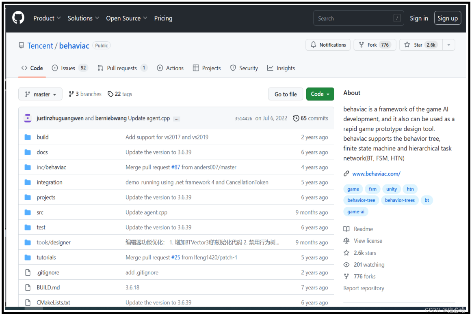Open the behaviac repository name link
Screen dimensions: 472x317
[74, 46]
